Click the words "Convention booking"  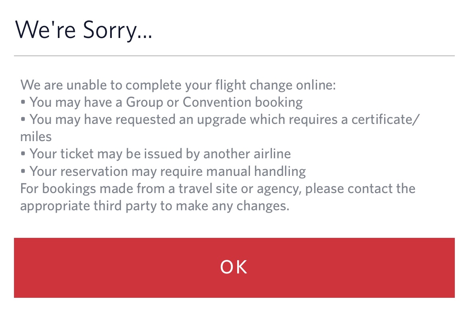coord(242,102)
